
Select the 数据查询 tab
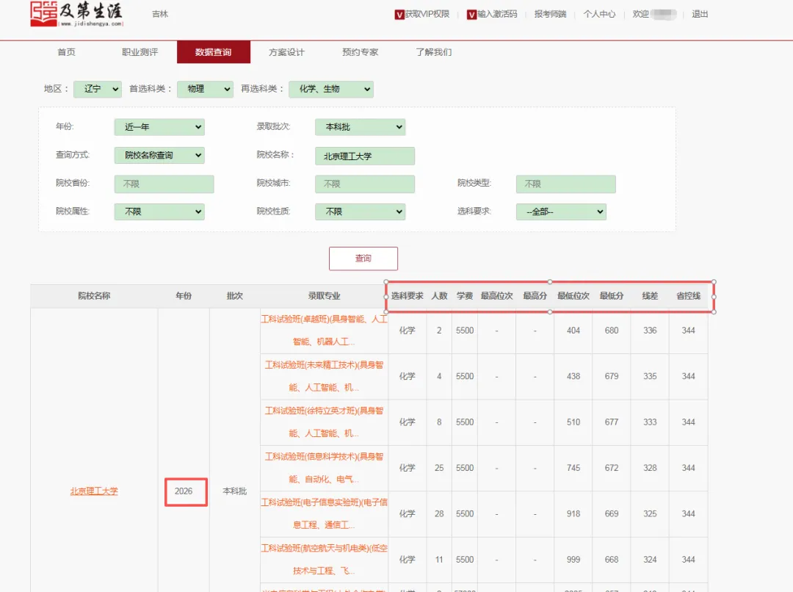214,52
